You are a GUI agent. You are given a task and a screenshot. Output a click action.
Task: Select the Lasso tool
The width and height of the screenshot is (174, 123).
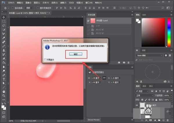4,25
